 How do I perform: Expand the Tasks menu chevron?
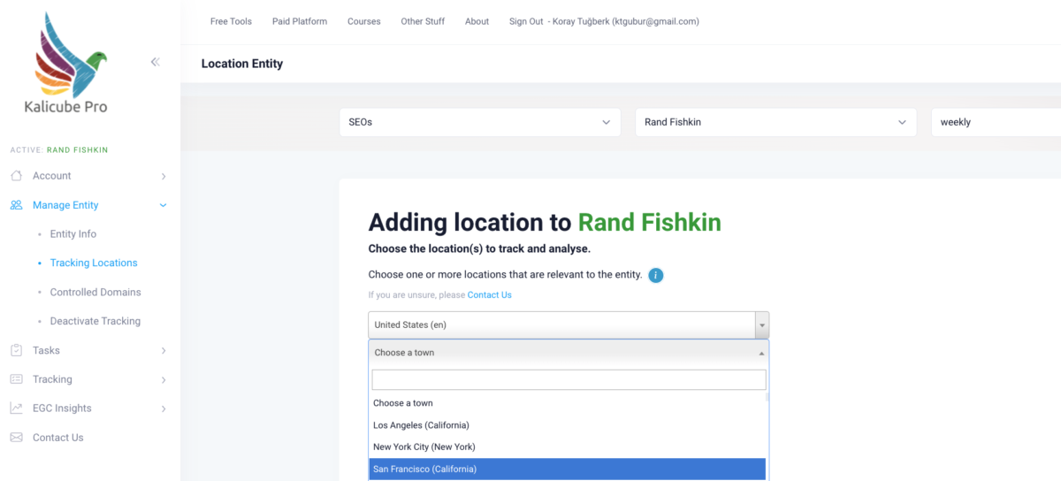point(164,351)
